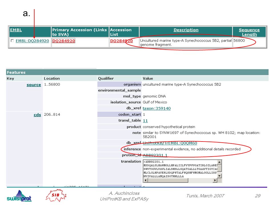Tick the checkbox next to EMBL:DQ284920

click(x=12, y=41)
